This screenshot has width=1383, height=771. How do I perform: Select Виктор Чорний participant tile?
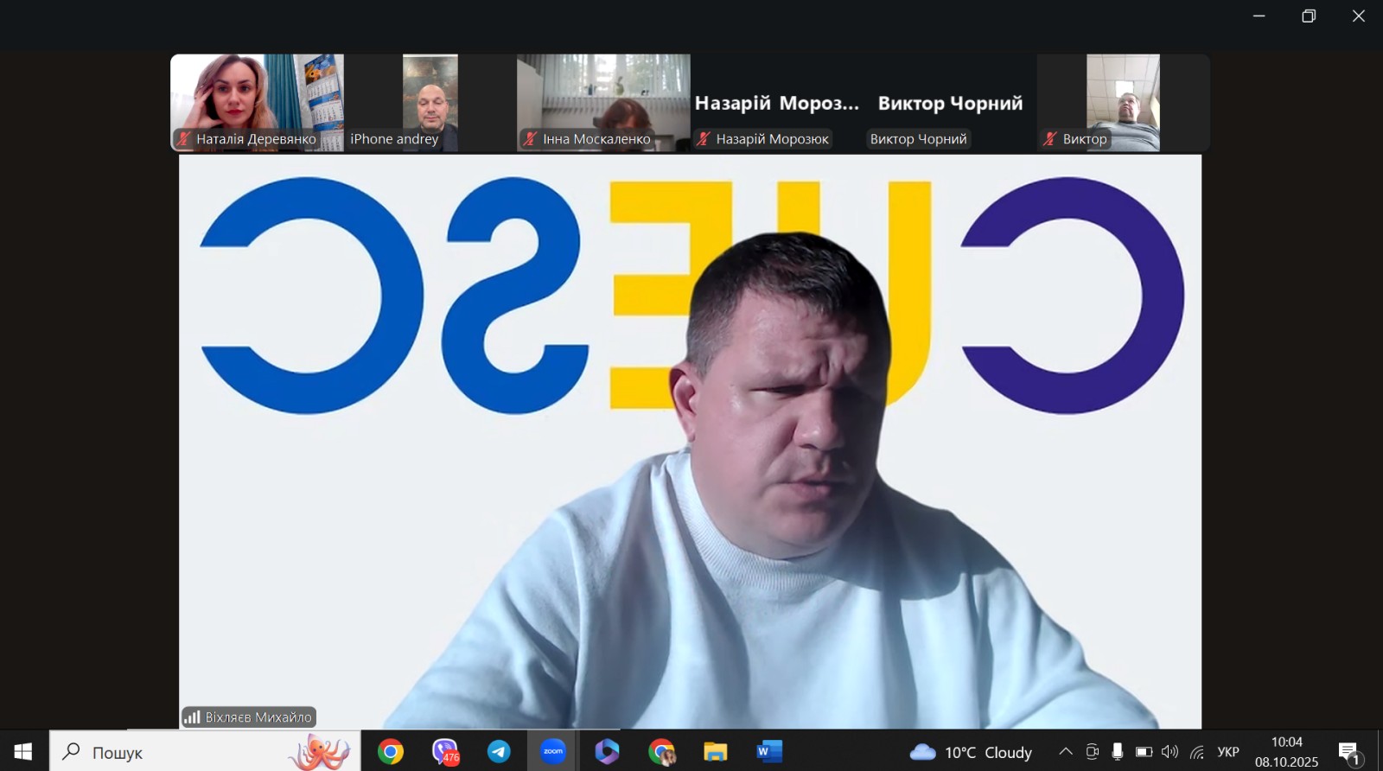pyautogui.click(x=949, y=103)
